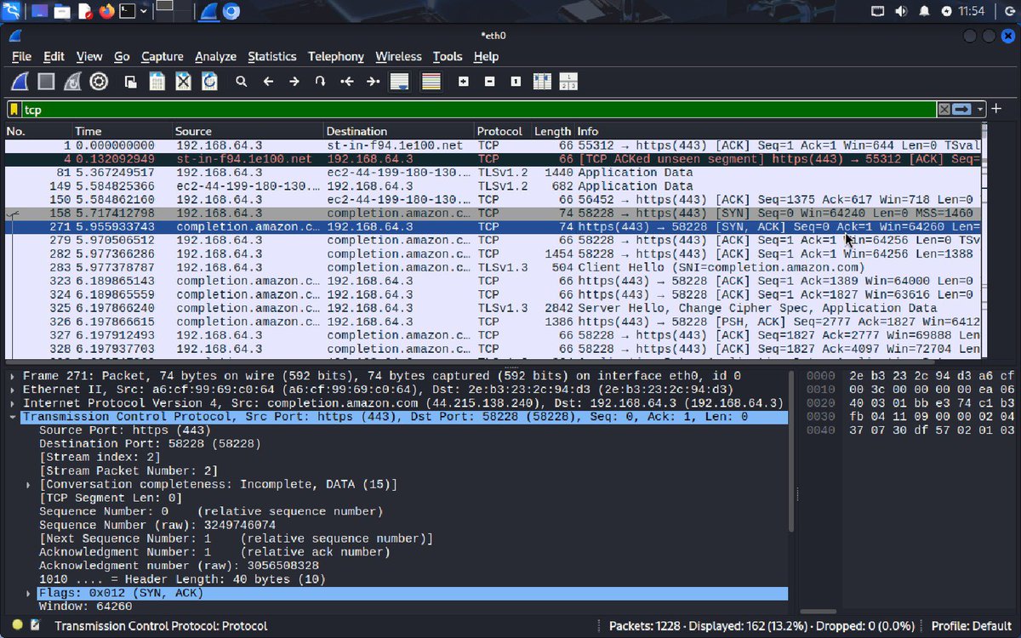
Task: Select packet 283 Client Hello row
Action: click(493, 267)
